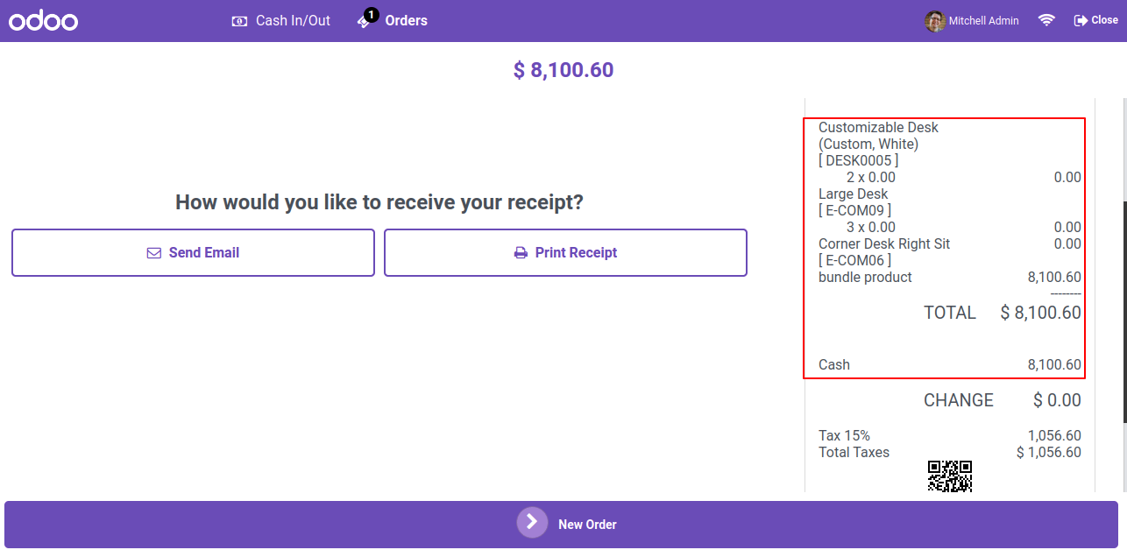Open the Orders menu
Screen dimensions: 1127x557
(393, 21)
